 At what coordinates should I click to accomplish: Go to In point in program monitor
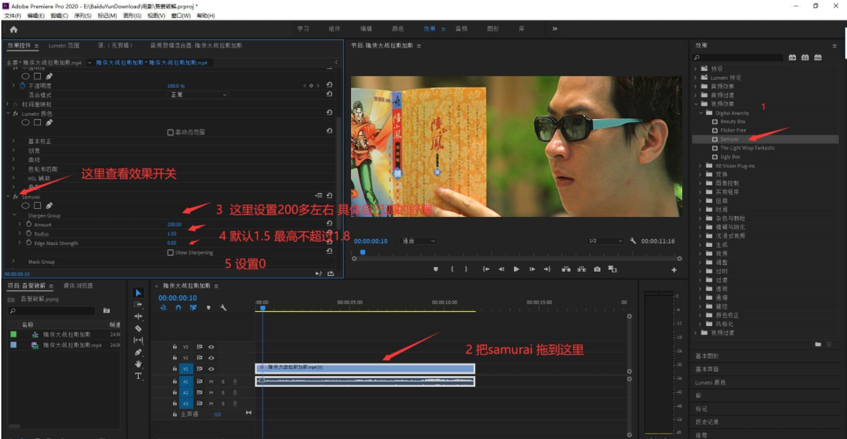tap(486, 269)
